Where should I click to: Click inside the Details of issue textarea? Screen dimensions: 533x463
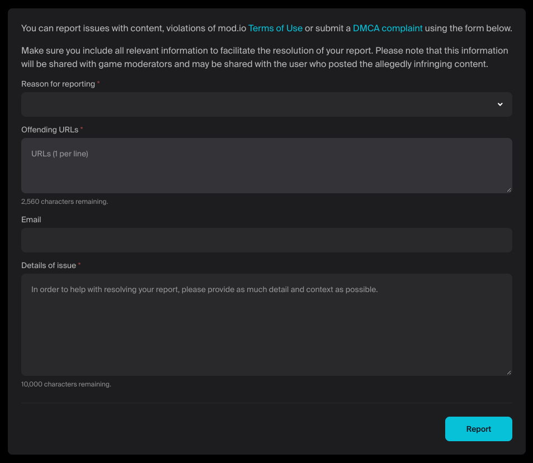pos(267,324)
